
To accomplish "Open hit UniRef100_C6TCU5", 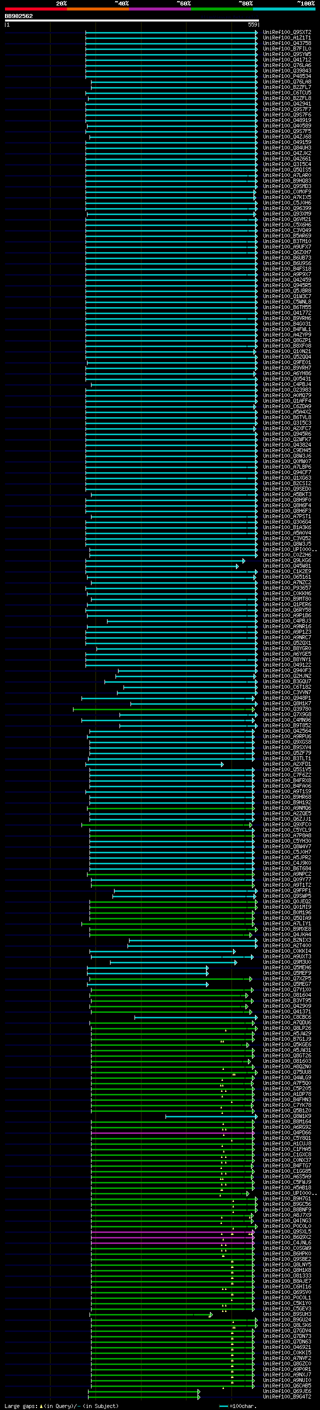I will [287, 93].
